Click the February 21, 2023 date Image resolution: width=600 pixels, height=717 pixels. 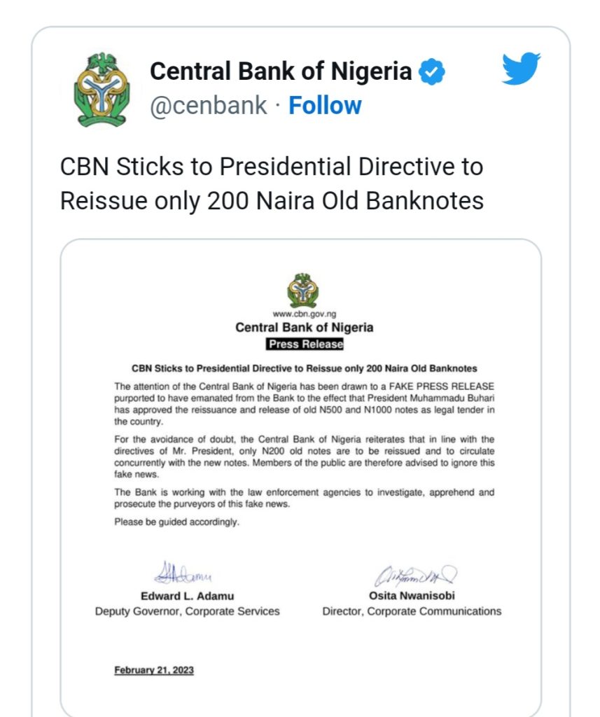[154, 670]
